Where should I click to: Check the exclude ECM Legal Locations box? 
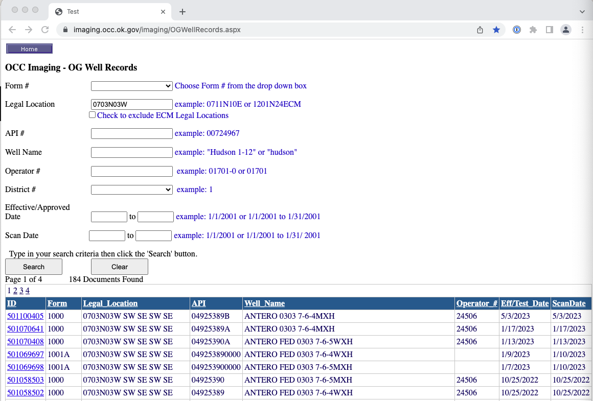pyautogui.click(x=93, y=115)
